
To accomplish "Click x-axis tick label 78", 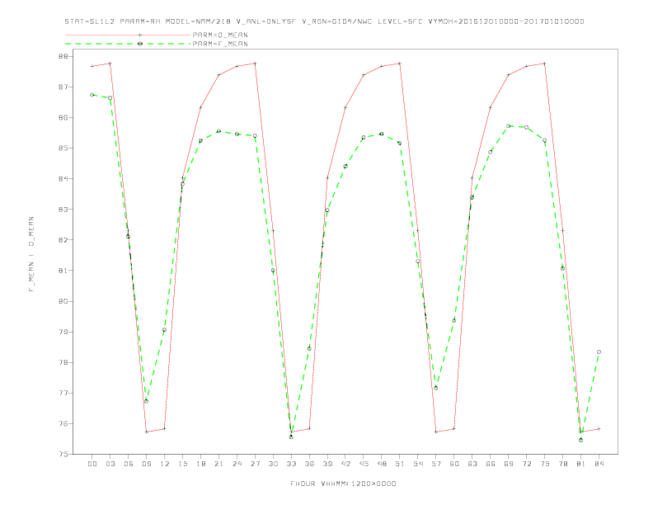I will [562, 464].
